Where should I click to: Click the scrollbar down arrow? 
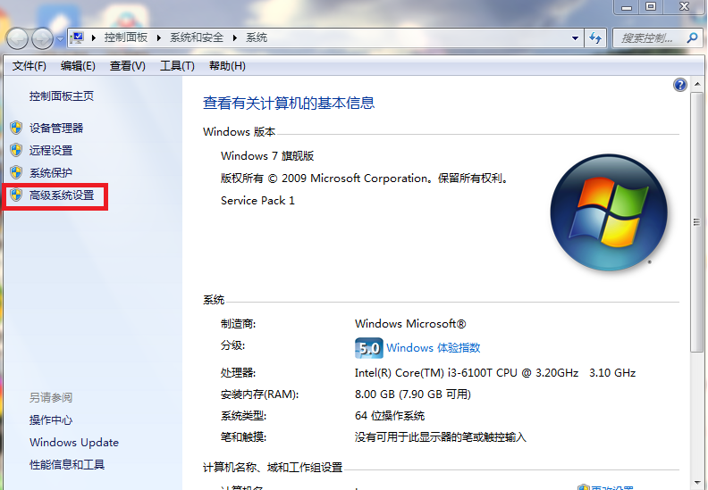pos(697,482)
